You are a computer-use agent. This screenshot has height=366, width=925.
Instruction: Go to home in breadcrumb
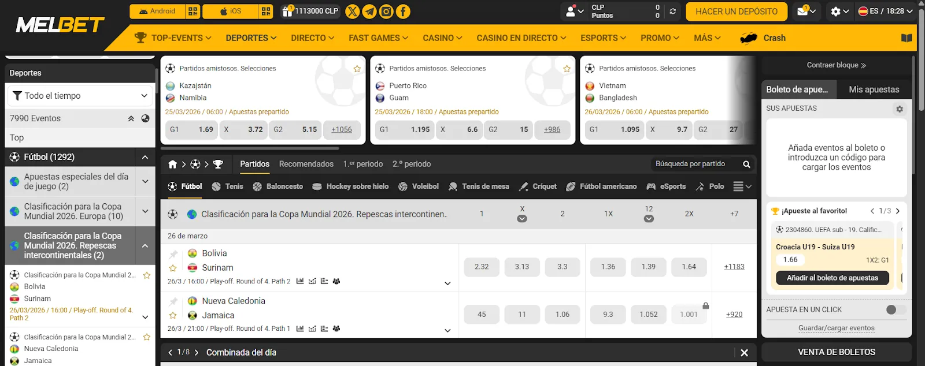[172, 165]
